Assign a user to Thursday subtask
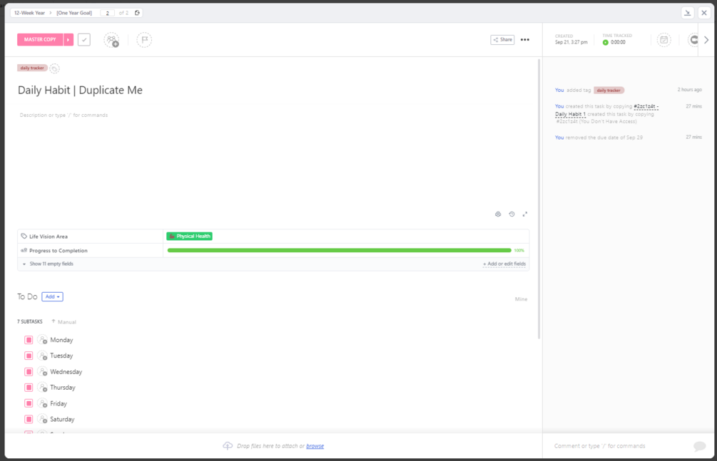 coord(43,388)
